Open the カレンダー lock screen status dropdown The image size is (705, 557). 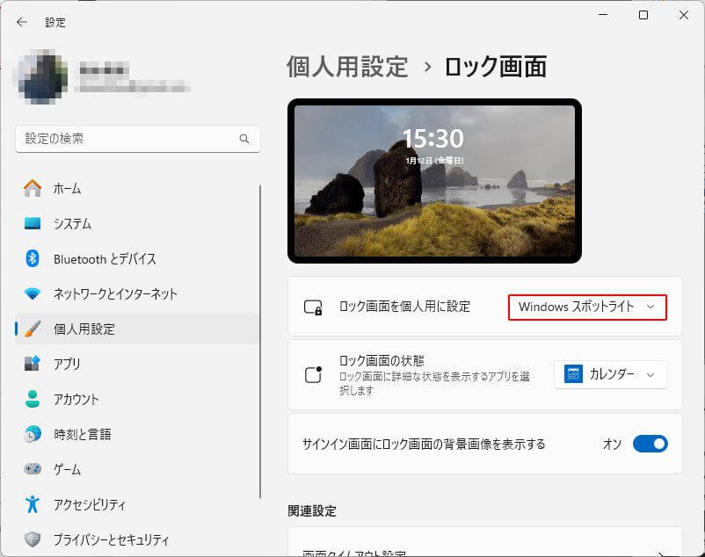coord(610,374)
